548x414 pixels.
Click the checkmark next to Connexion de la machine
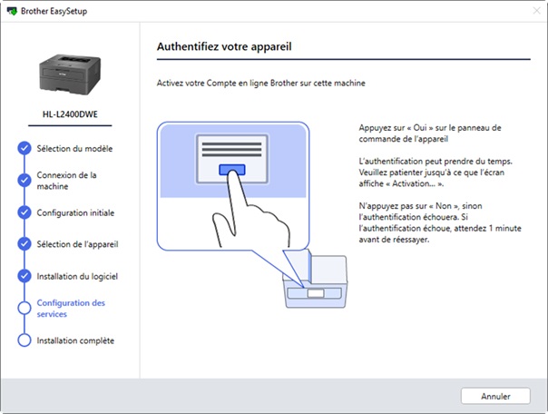[x=24, y=180]
